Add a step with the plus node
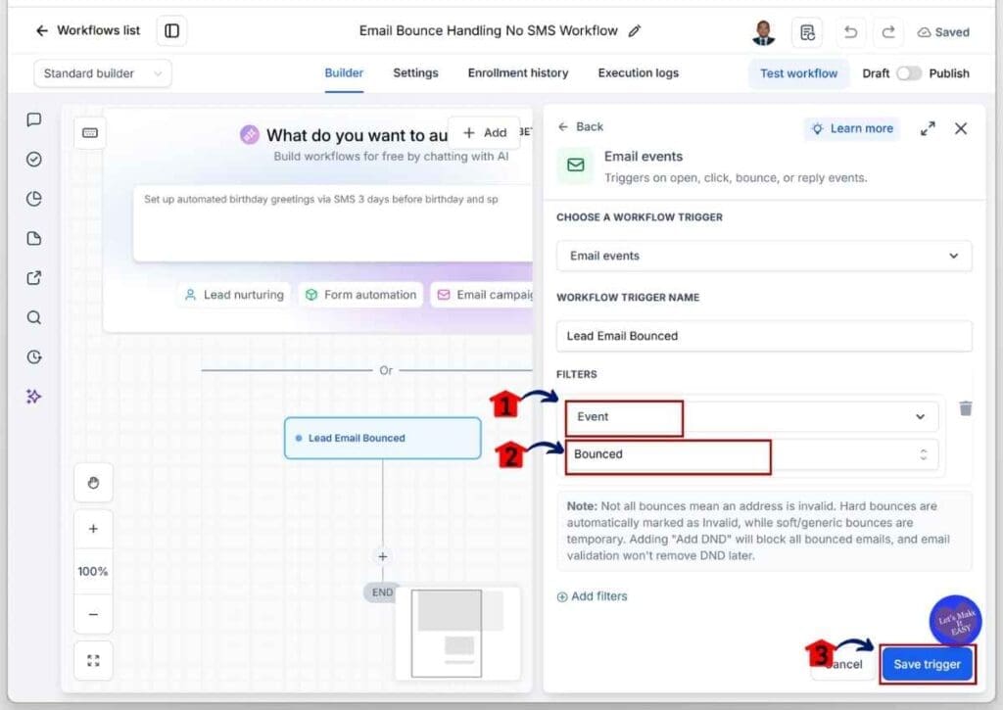1003x710 pixels. point(383,556)
